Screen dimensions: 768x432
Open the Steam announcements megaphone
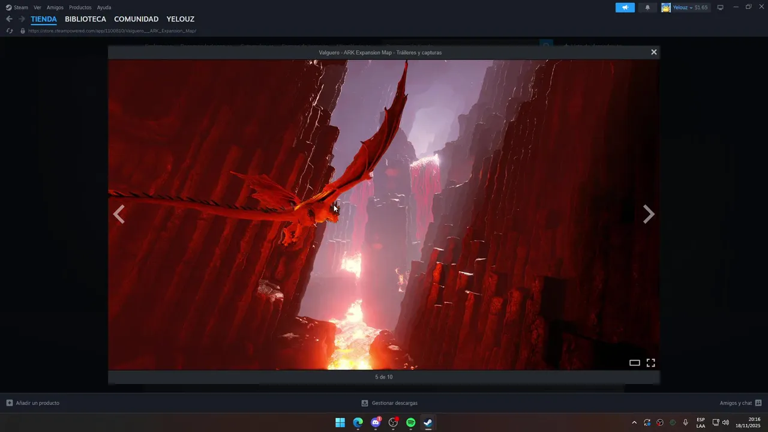click(625, 7)
